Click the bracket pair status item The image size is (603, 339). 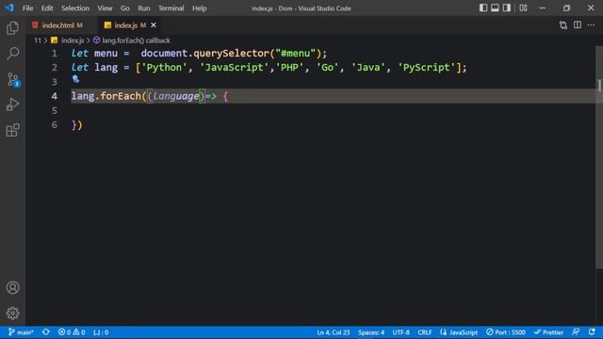coord(101,332)
